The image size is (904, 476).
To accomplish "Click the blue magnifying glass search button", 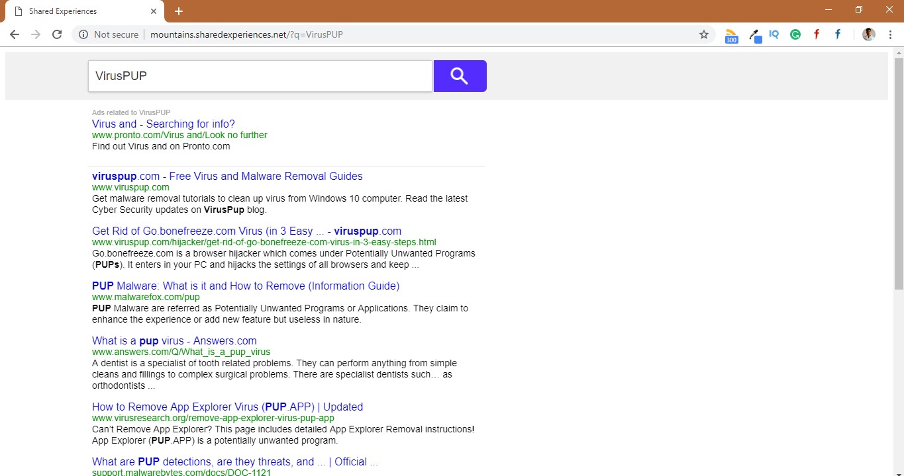I will click(460, 75).
